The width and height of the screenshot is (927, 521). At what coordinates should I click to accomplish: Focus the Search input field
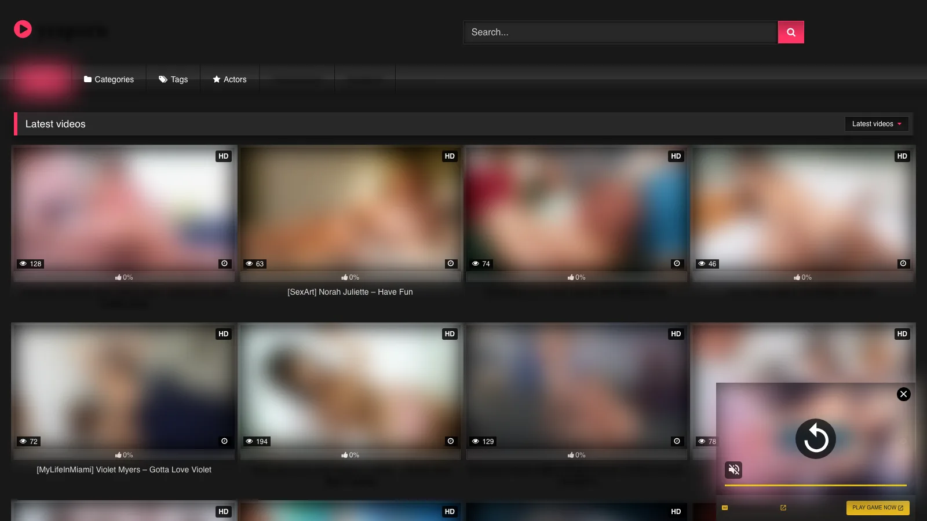click(x=621, y=32)
